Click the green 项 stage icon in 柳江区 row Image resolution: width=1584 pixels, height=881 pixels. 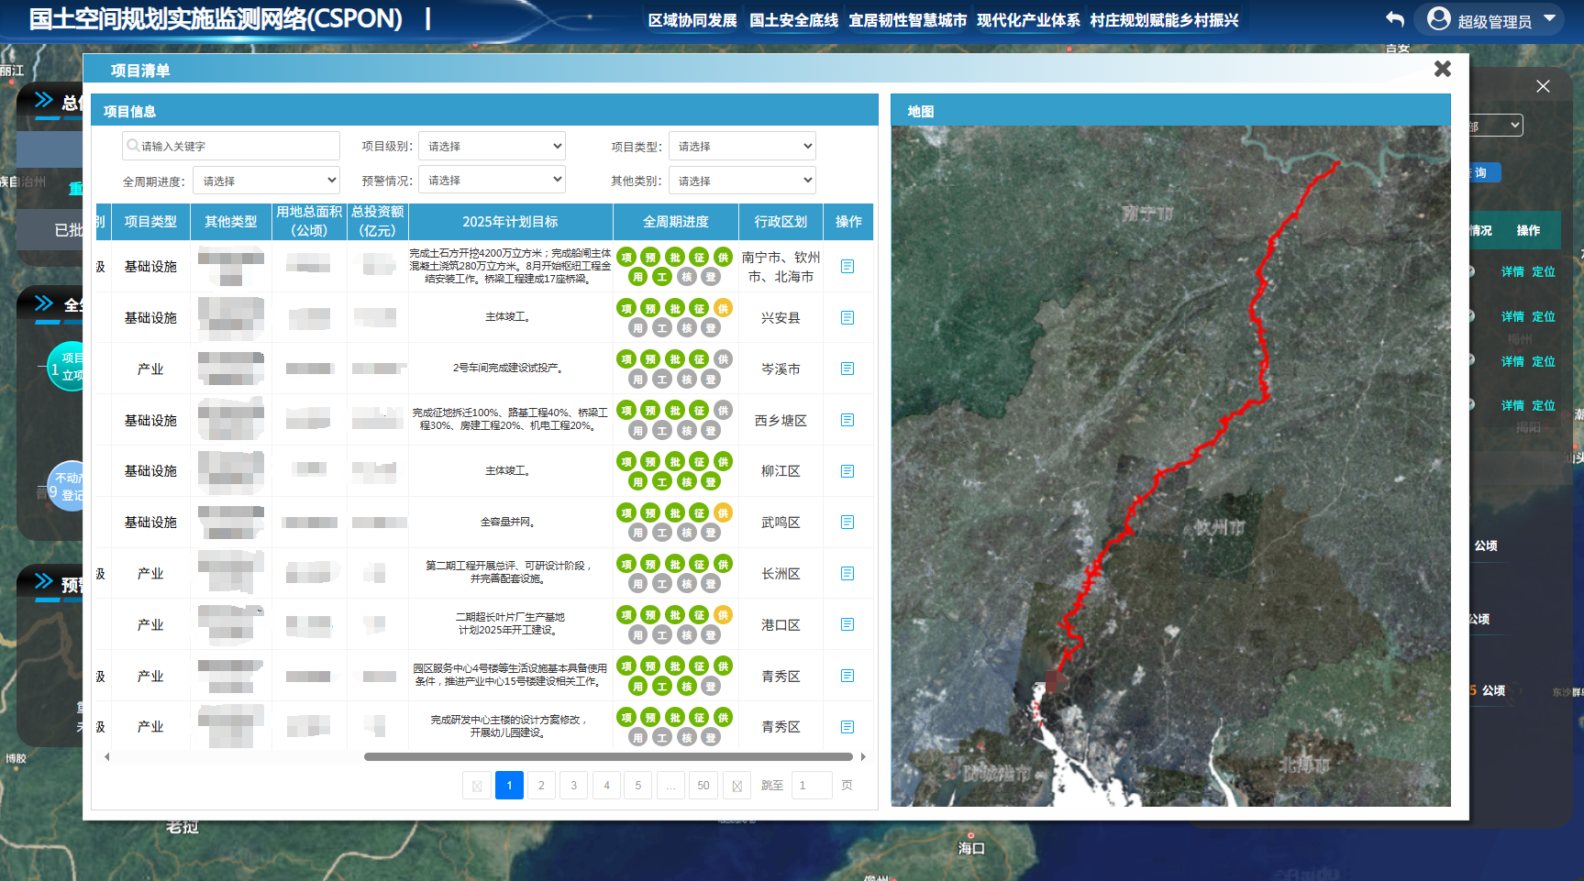[626, 462]
